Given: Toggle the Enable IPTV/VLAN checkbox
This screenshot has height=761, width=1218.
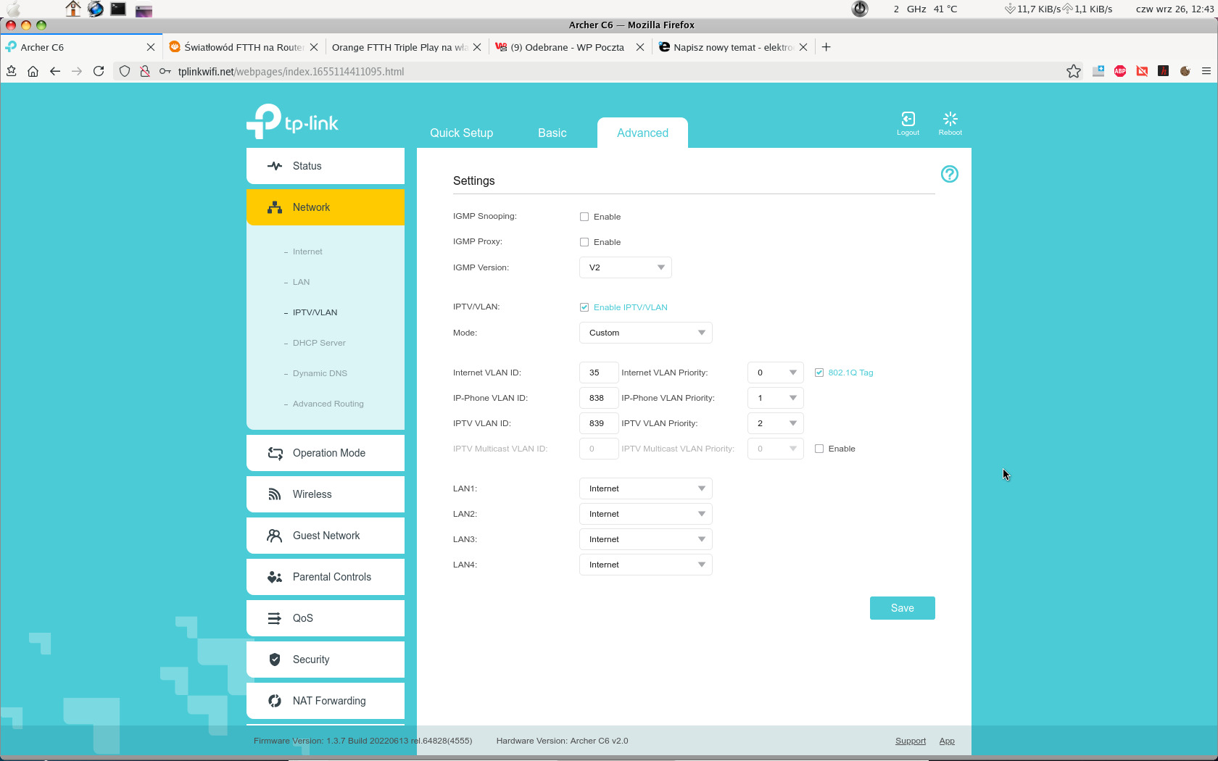Looking at the screenshot, I should pyautogui.click(x=584, y=307).
